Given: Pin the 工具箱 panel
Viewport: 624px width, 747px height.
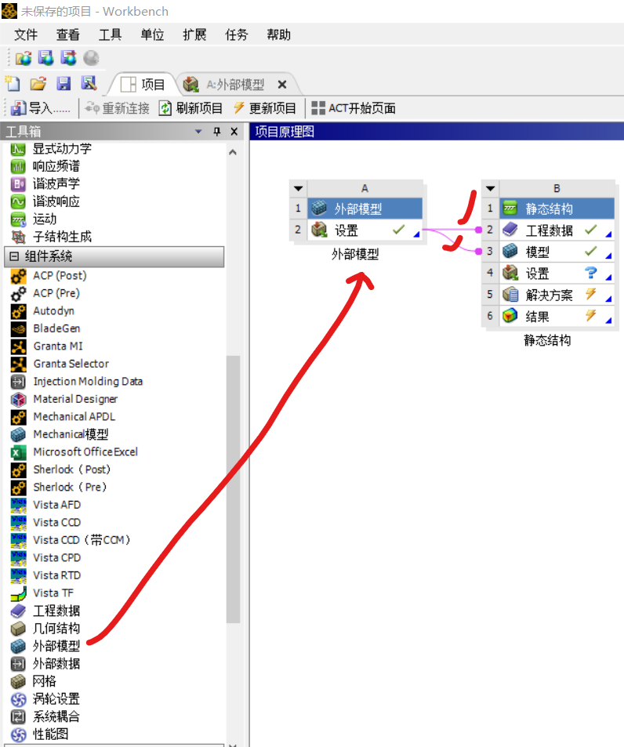Looking at the screenshot, I should 216,132.
